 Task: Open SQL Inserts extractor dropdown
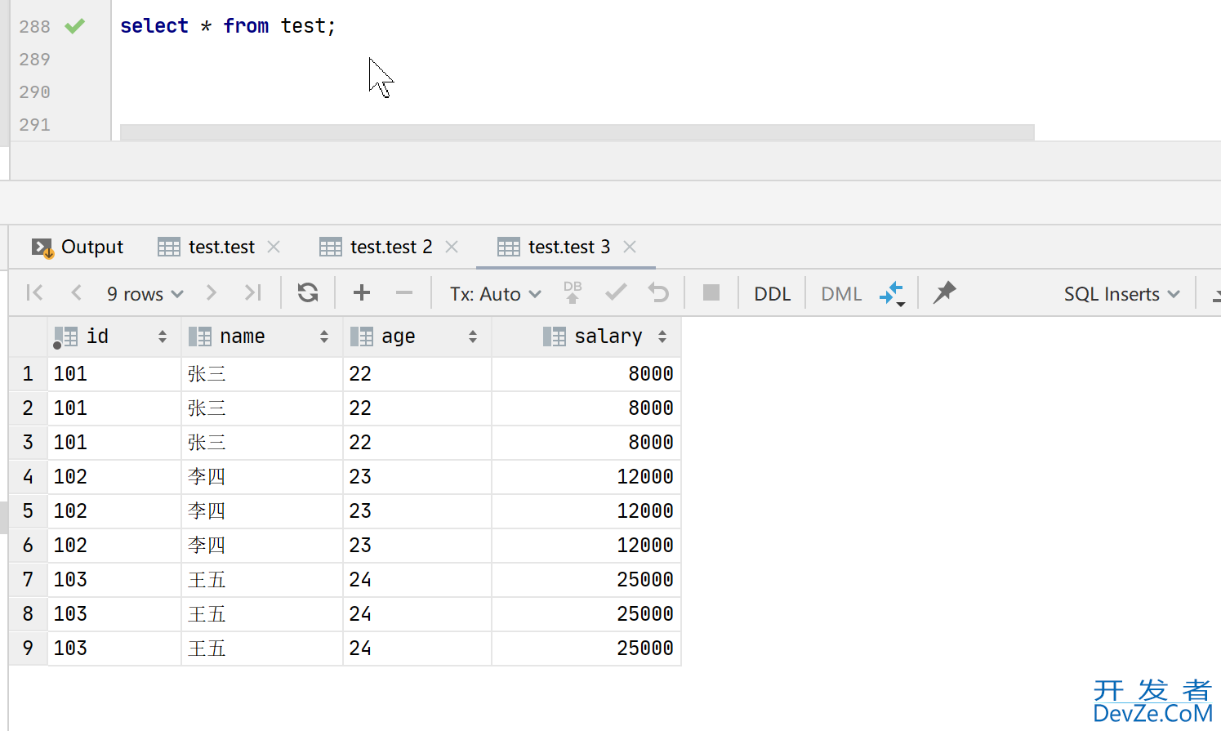click(x=1121, y=293)
